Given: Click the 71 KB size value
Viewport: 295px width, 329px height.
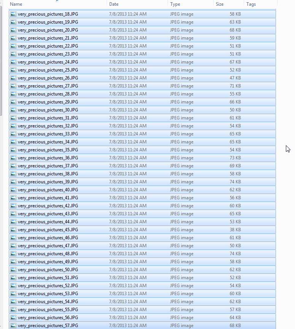Looking at the screenshot, I should pyautogui.click(x=235, y=86).
